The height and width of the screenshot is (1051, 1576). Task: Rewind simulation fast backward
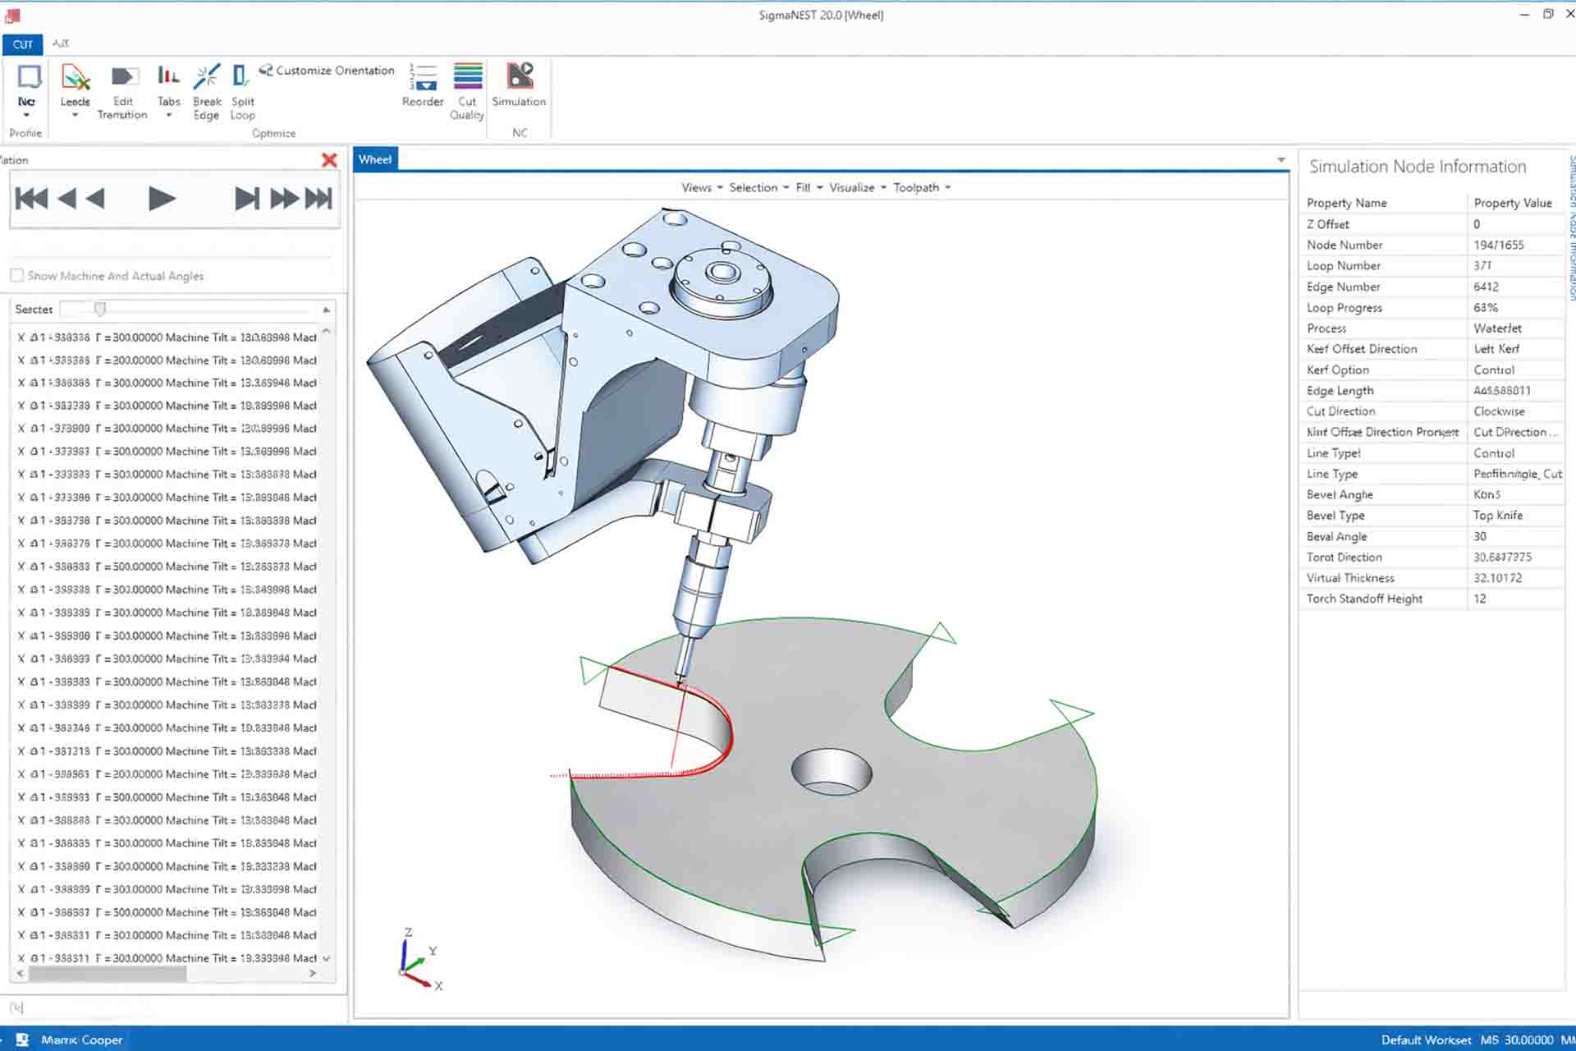click(x=67, y=198)
